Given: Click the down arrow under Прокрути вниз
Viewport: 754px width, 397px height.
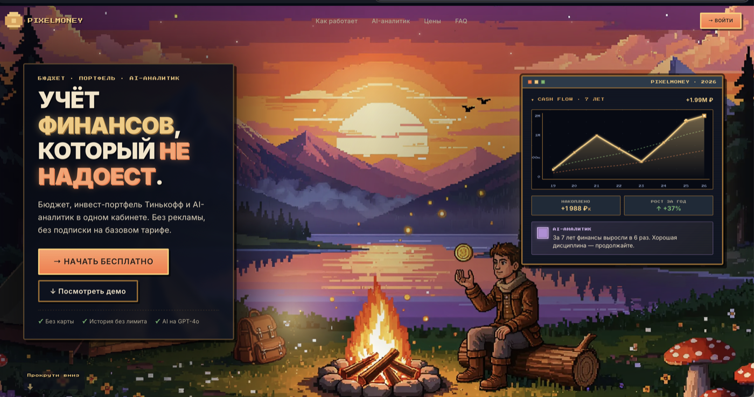Looking at the screenshot, I should pos(30,387).
